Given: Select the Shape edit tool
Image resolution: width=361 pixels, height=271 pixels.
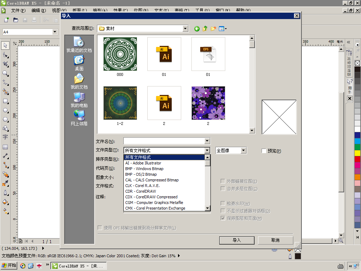Looking at the screenshot, I should (5, 55).
